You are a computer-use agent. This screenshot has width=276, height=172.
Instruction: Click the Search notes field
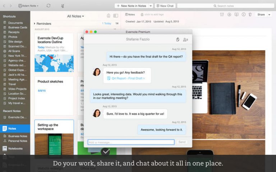225,6
